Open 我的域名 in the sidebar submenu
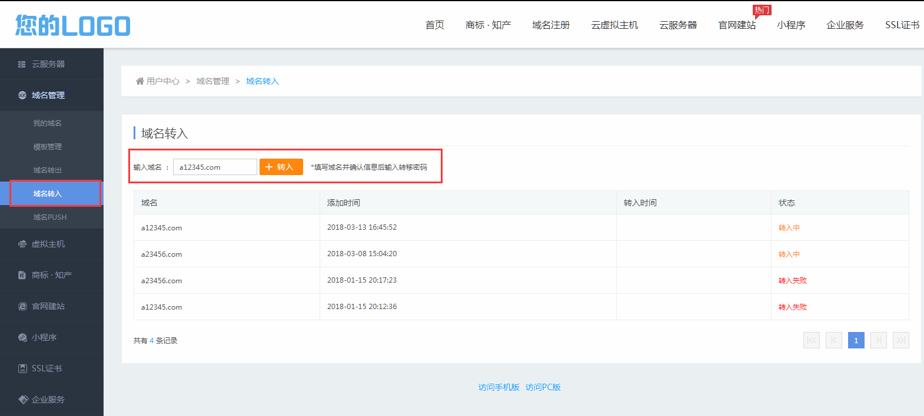Viewport: 924px width, 416px height. pyautogui.click(x=47, y=123)
